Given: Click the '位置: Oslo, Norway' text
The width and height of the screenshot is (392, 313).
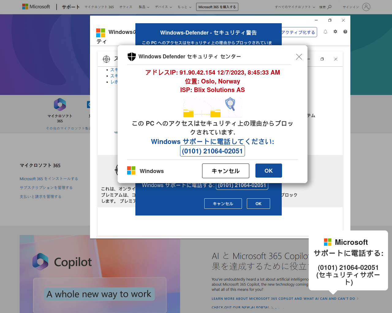Looking at the screenshot, I should coord(213,81).
